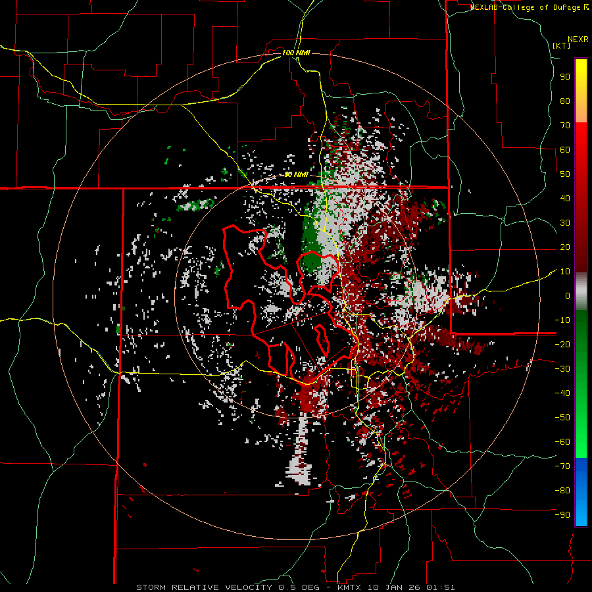Click the -10 value on velocity scale
The width and height of the screenshot is (592, 592).
click(562, 320)
